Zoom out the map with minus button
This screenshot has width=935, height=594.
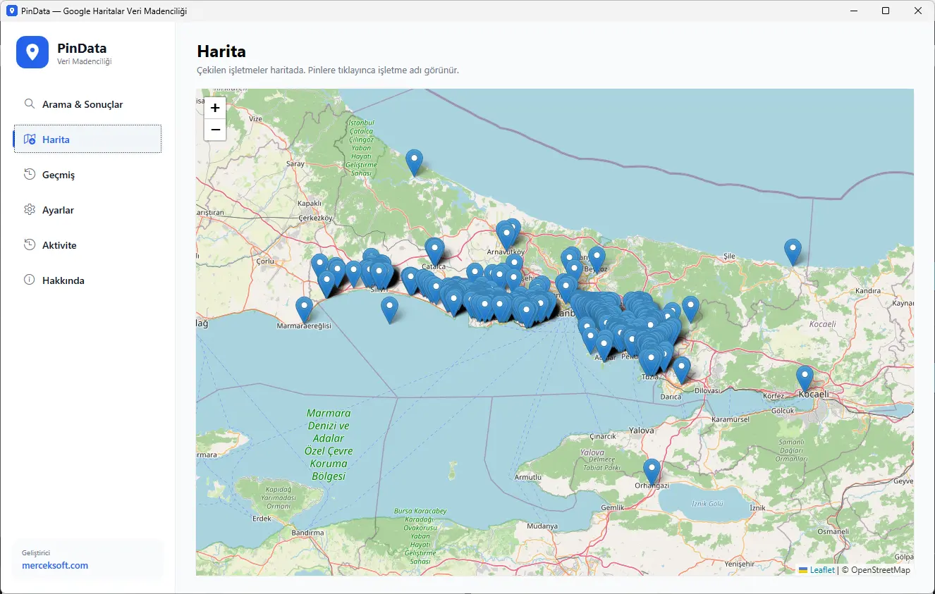215,130
